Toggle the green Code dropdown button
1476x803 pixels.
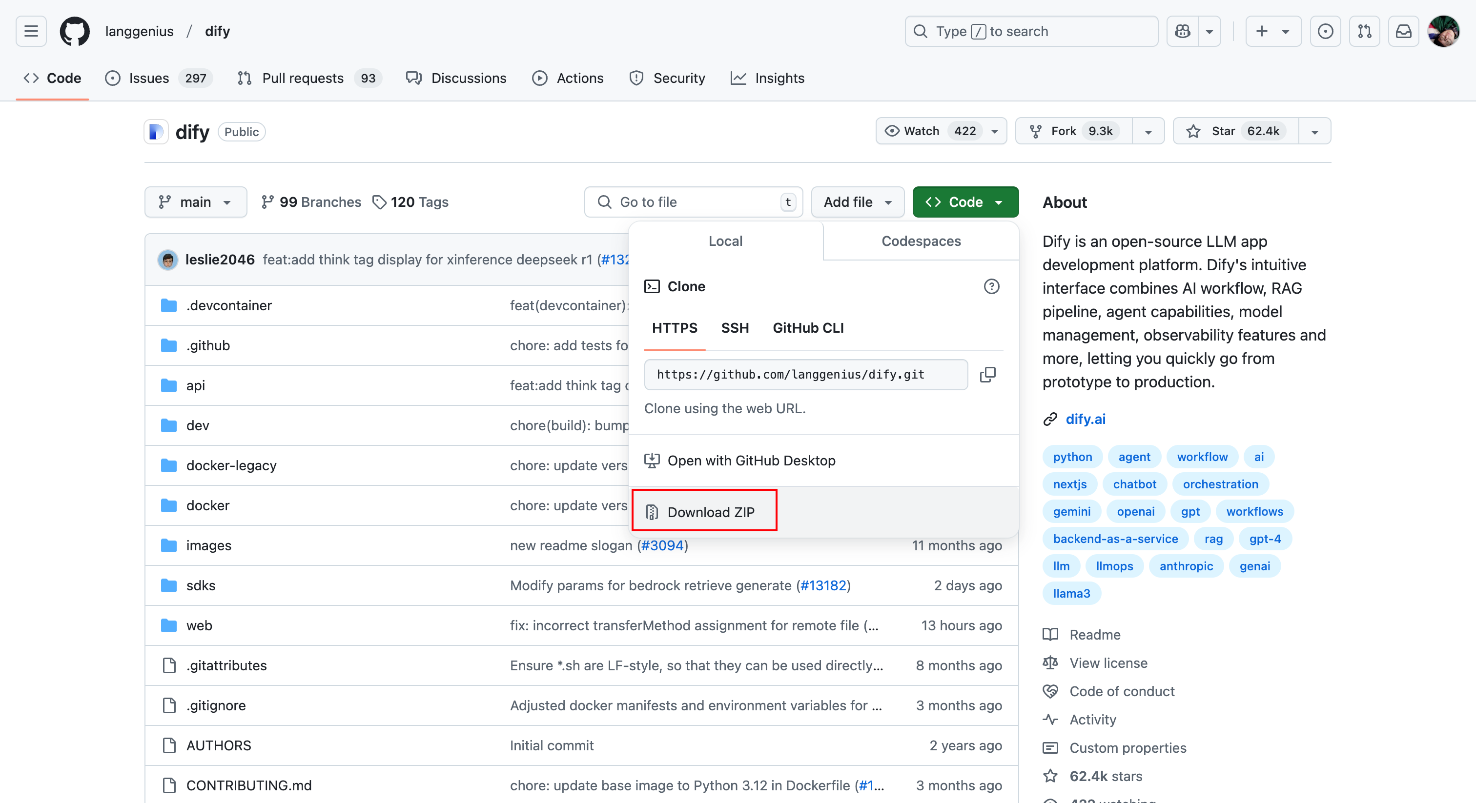965,202
